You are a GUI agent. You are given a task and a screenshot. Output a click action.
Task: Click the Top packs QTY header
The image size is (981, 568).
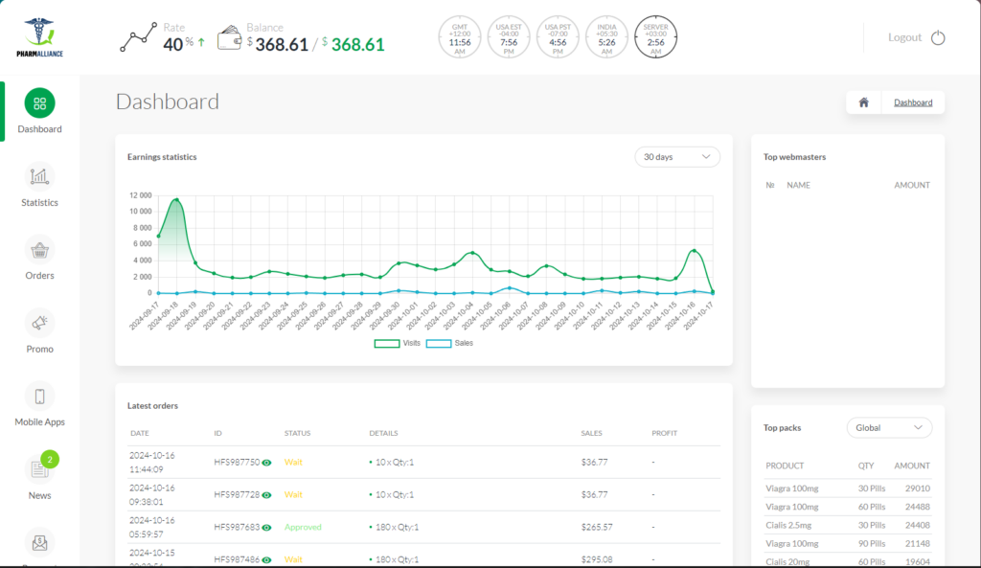click(866, 466)
